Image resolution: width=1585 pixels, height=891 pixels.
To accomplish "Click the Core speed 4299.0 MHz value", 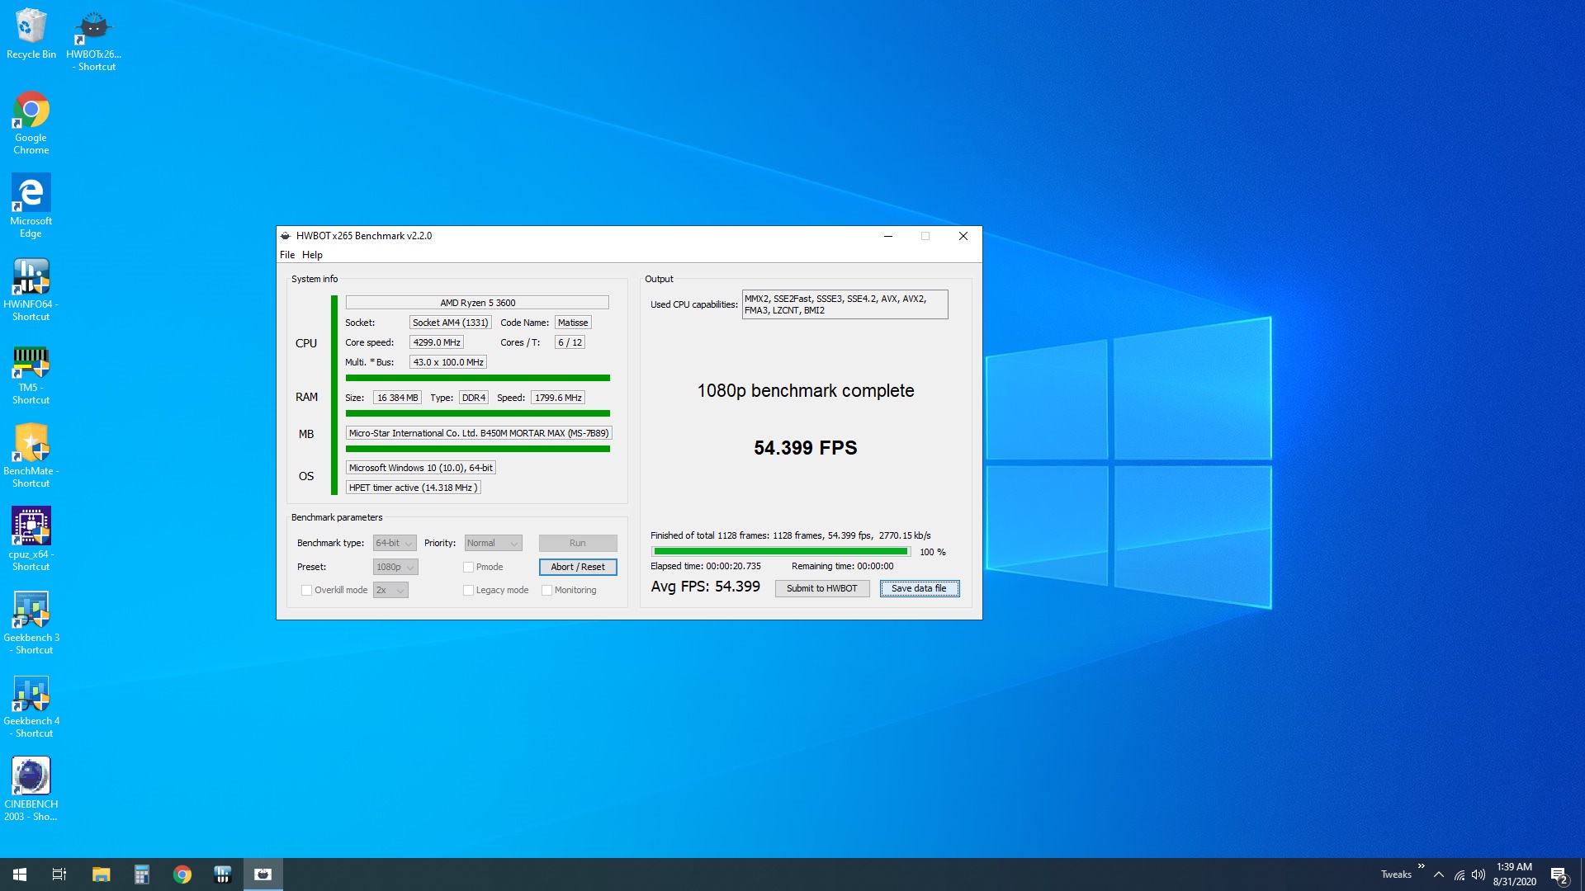I will point(437,342).
